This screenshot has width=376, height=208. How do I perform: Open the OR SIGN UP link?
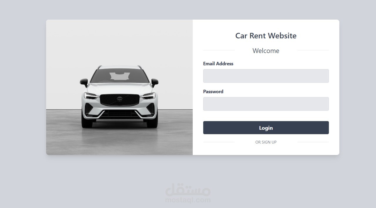(266, 142)
